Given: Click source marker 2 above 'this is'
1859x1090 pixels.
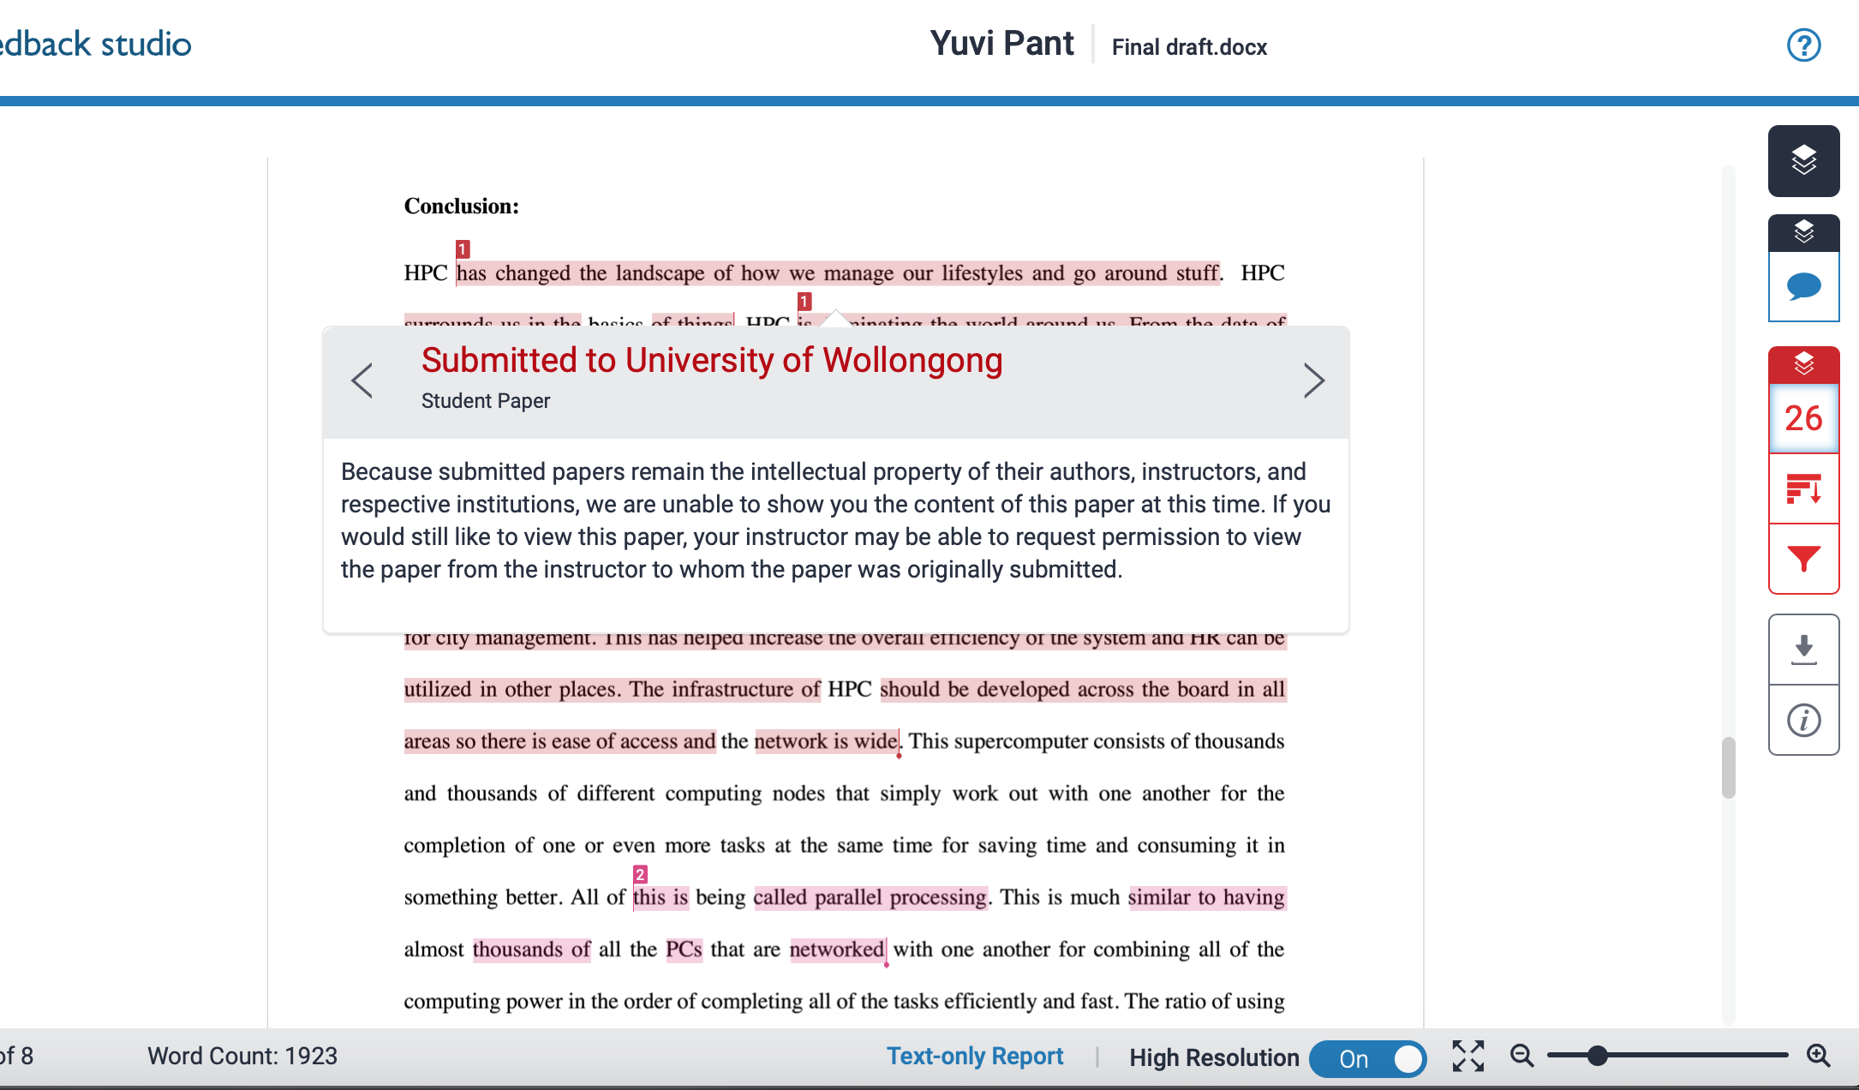Looking at the screenshot, I should (640, 874).
